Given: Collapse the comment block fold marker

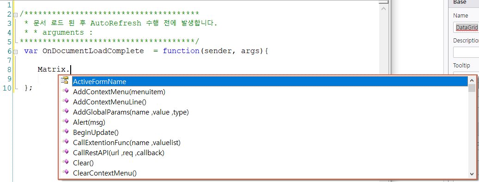Looking at the screenshot, I should [x=16, y=14].
